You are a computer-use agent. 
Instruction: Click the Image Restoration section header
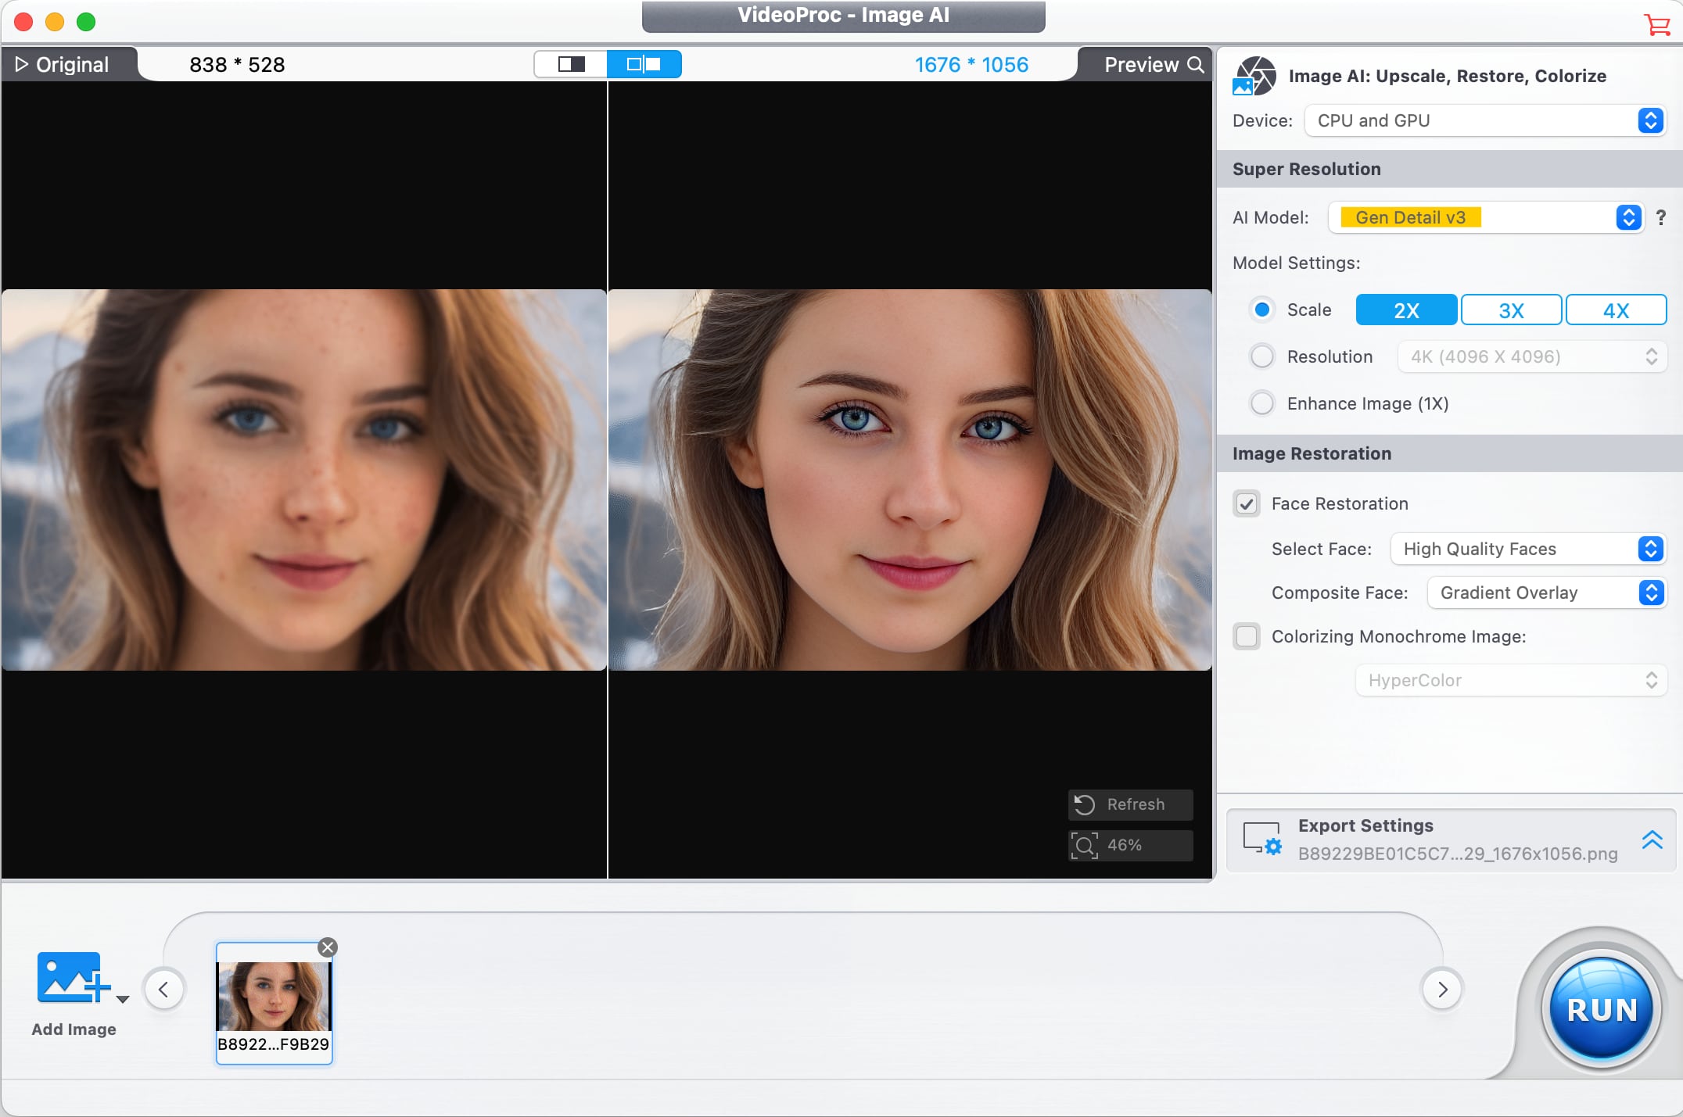[1450, 453]
